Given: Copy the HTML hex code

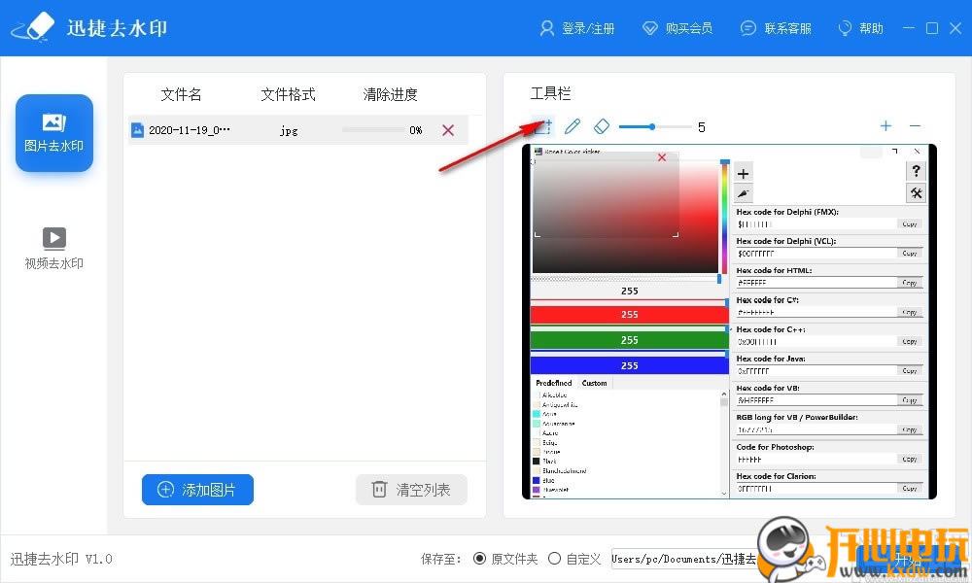Looking at the screenshot, I should 911,282.
